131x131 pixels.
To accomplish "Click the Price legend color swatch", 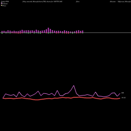I will tap(2, 5).
